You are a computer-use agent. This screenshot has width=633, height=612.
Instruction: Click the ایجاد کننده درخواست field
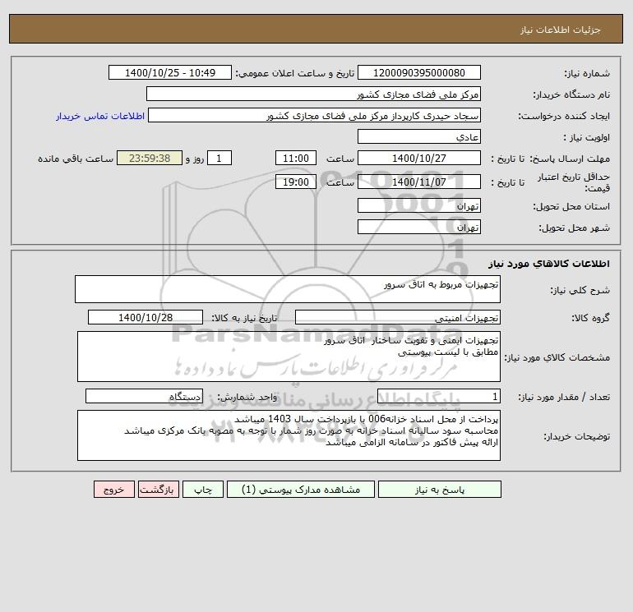314,115
